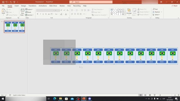Open the Select dropdown in Editing

coord(156,15)
